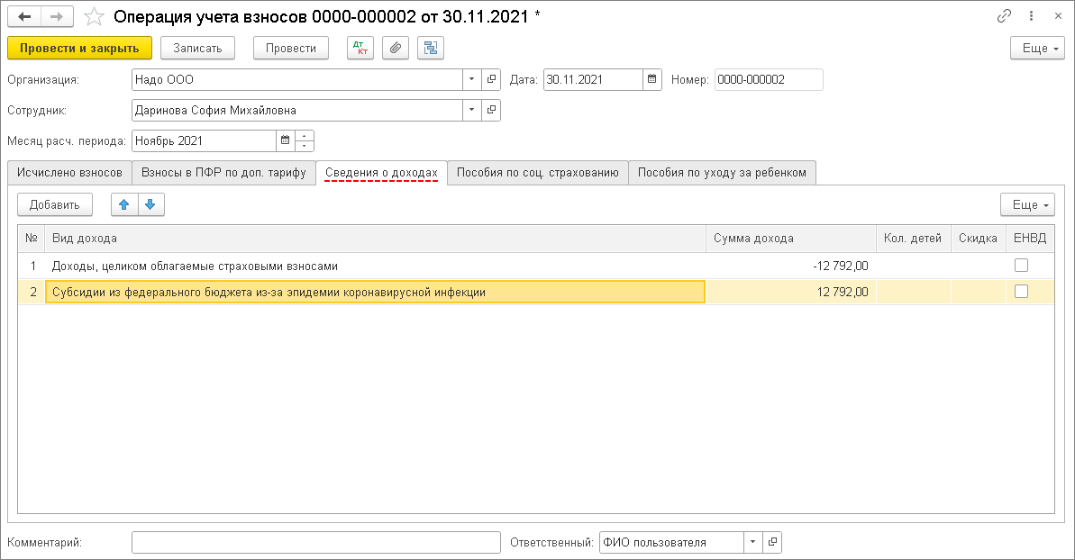Click the amount -12 792,00 cell
The width and height of the screenshot is (1075, 560).
[x=791, y=266]
